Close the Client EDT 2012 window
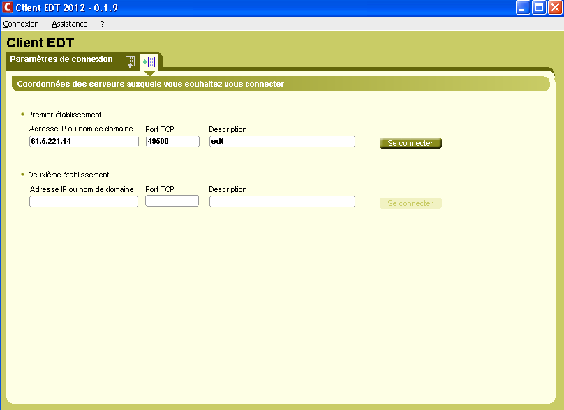The width and height of the screenshot is (564, 410). 554,8
